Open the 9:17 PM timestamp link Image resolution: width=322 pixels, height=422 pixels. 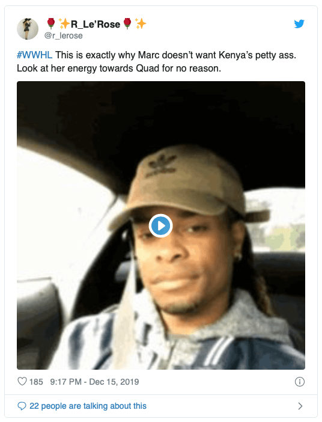[65, 382]
